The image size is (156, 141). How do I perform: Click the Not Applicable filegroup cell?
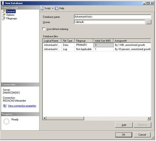point(84,49)
